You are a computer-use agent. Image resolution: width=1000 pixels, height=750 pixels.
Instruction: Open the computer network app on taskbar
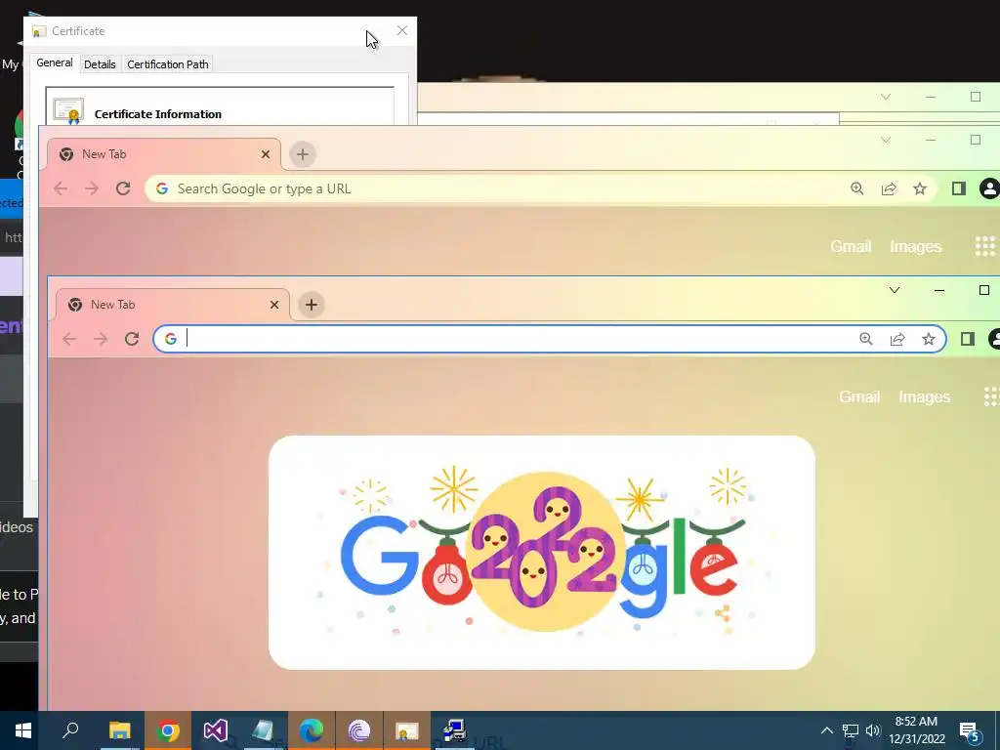click(x=455, y=730)
